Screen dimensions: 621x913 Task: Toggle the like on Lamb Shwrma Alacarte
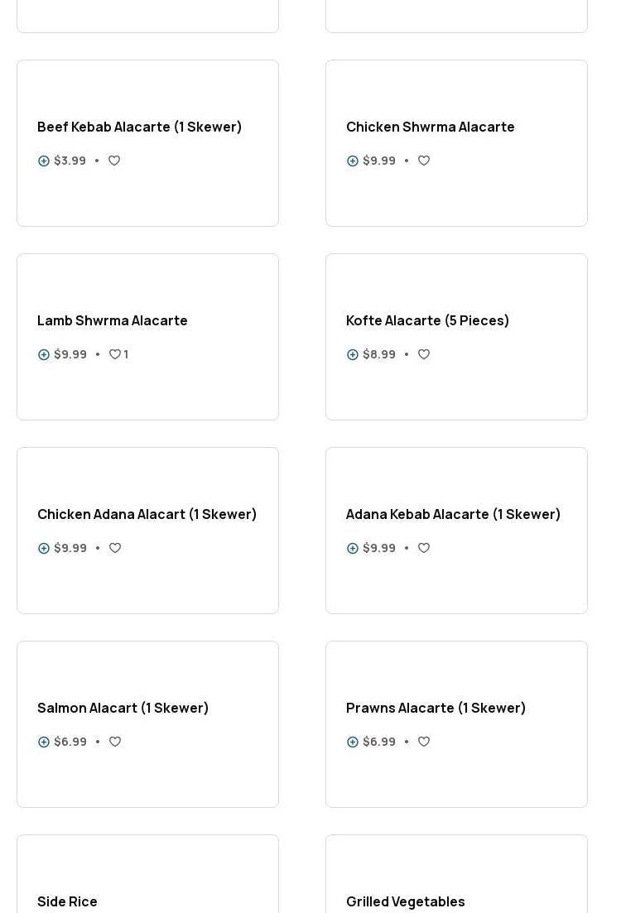tap(115, 354)
